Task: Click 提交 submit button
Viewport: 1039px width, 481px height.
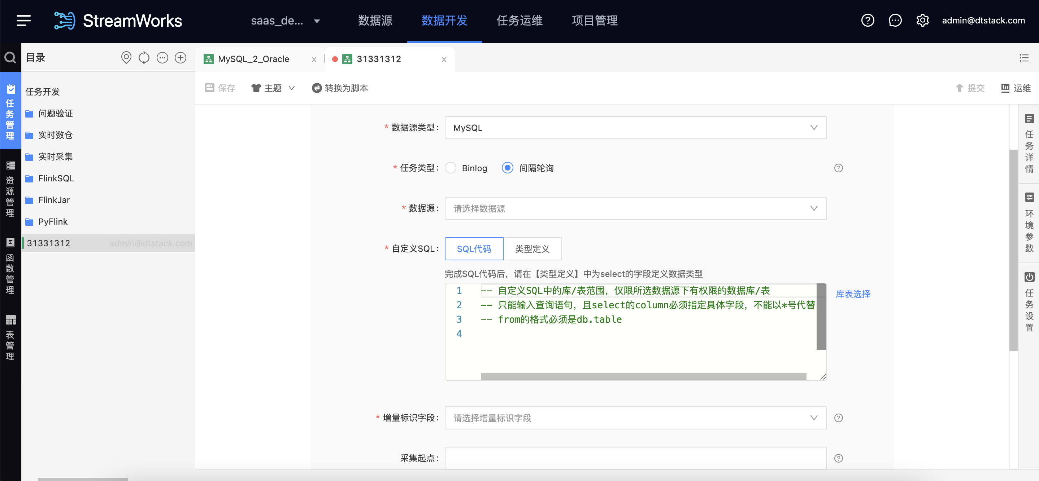Action: coord(970,88)
